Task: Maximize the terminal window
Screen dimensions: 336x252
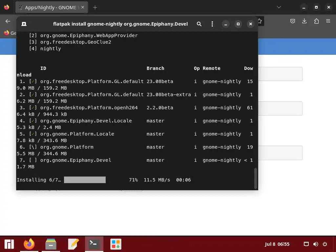Action: point(238,24)
